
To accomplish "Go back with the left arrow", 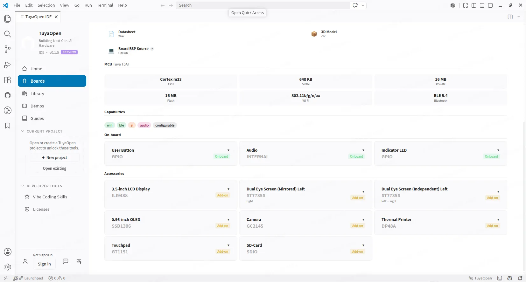I will [163, 5].
